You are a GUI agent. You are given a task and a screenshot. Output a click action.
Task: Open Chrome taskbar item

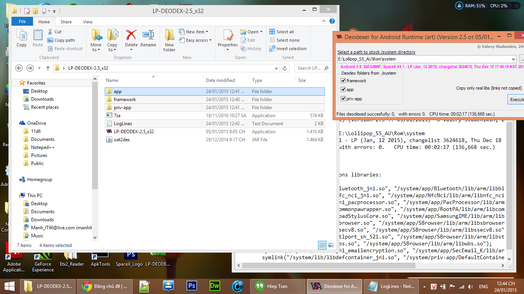(105, 286)
